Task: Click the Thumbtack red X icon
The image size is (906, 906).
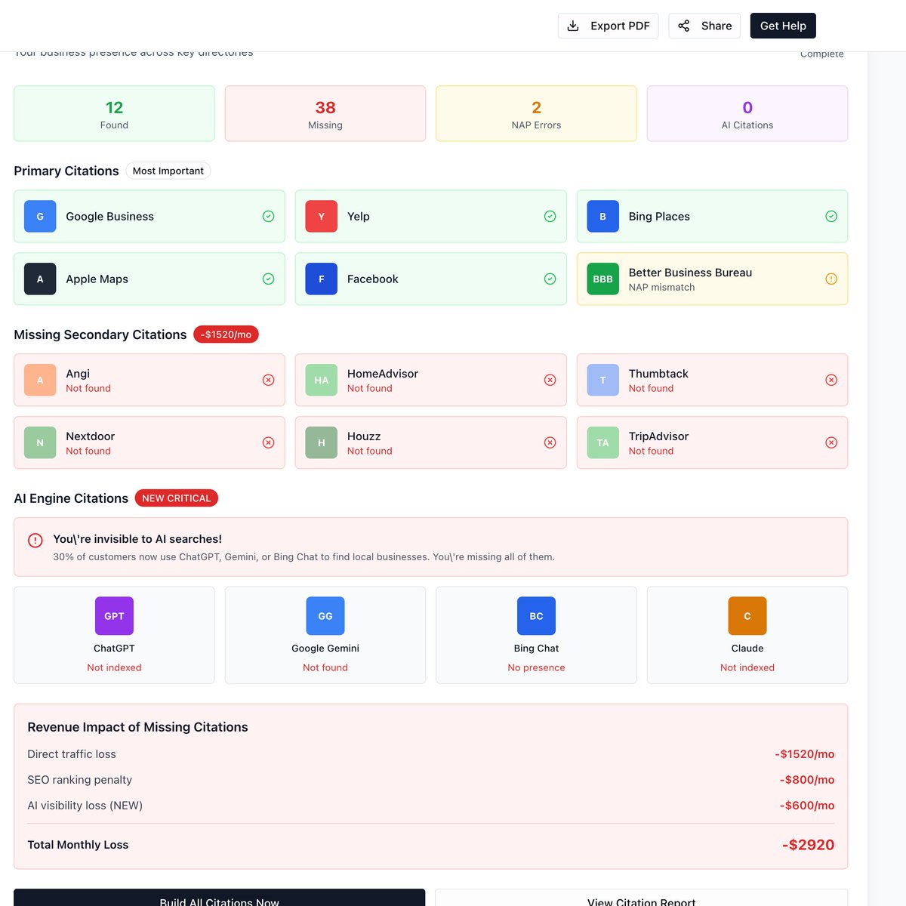Action: 831,380
